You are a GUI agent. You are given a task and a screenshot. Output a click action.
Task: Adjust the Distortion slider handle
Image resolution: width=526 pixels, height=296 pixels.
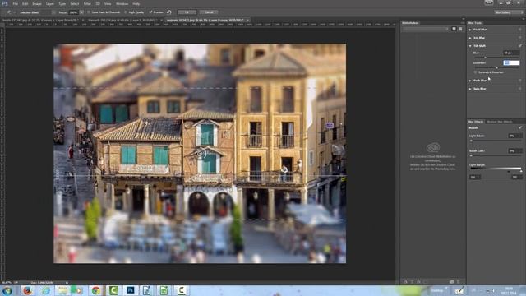click(496, 67)
